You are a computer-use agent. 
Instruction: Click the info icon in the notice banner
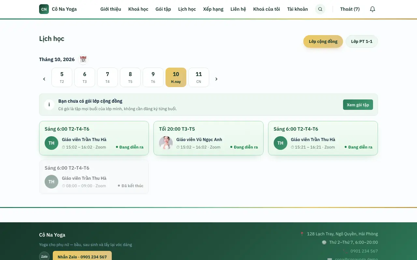click(49, 105)
